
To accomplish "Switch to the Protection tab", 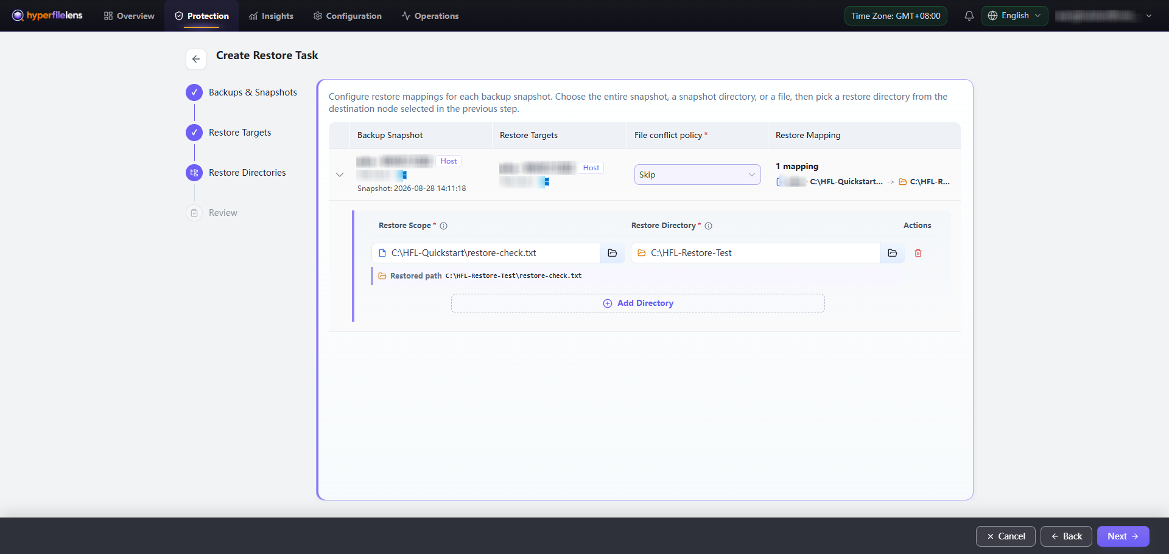I will point(202,16).
